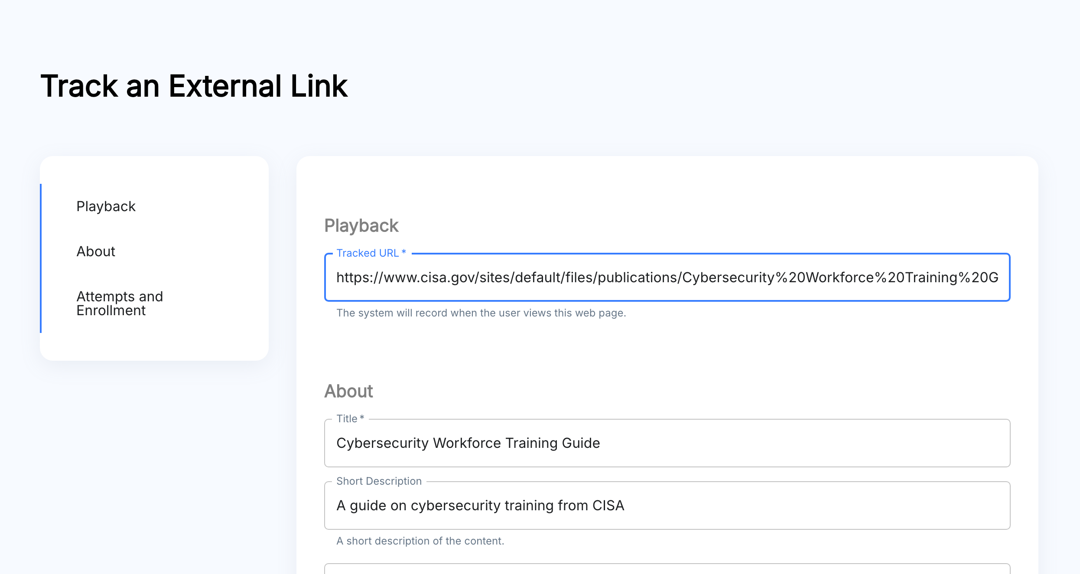Screen dimensions: 1080x574
Task: Click the Title floating label
Action: coord(350,419)
